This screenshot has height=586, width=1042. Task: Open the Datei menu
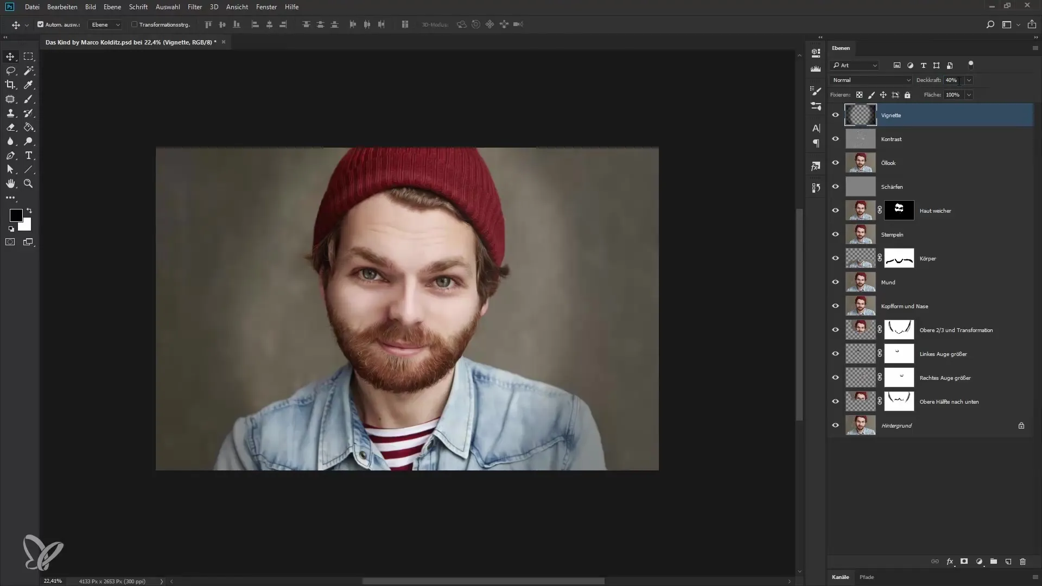(x=32, y=7)
